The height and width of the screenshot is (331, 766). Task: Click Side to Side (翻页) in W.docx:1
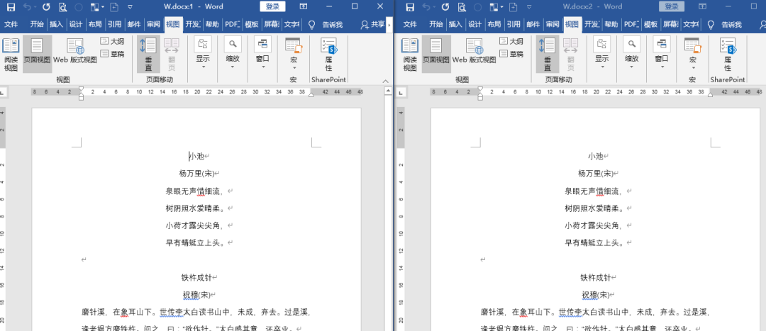click(x=172, y=55)
